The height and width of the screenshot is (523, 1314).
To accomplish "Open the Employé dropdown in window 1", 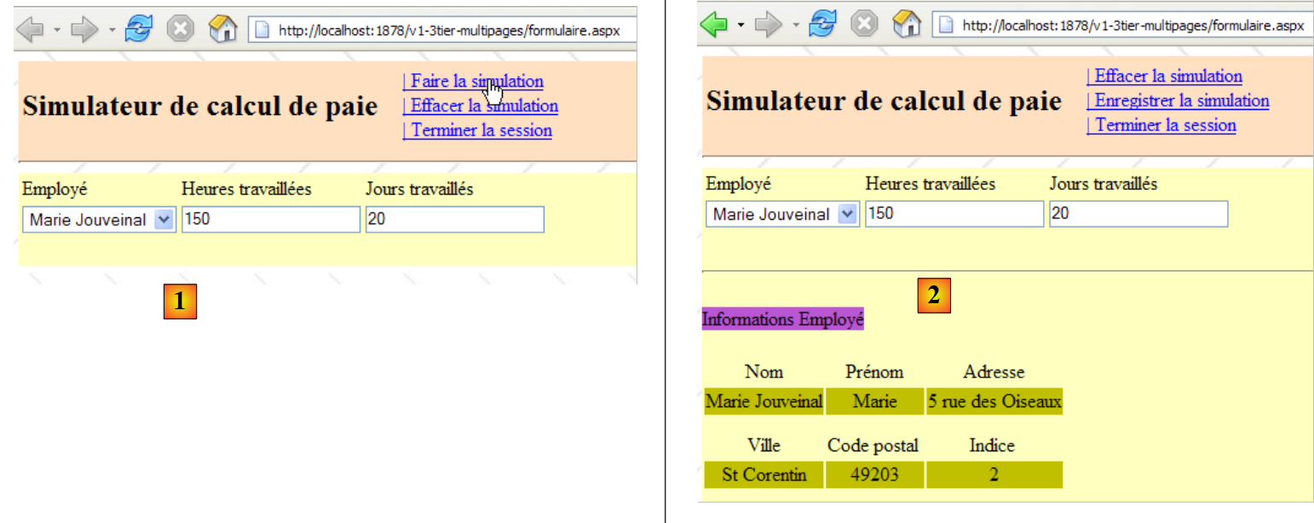I will [164, 220].
